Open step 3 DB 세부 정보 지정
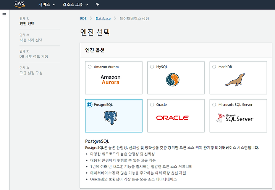The image size is (275, 190). point(34,56)
